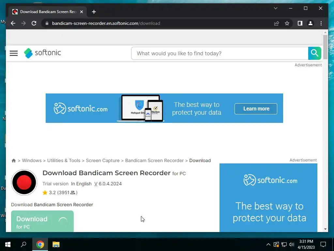Click the sidebar softonic.com advertisement
The height and width of the screenshot is (251, 334).
[268, 198]
